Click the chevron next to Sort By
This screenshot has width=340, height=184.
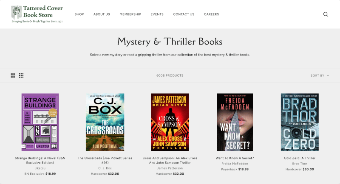point(328,75)
